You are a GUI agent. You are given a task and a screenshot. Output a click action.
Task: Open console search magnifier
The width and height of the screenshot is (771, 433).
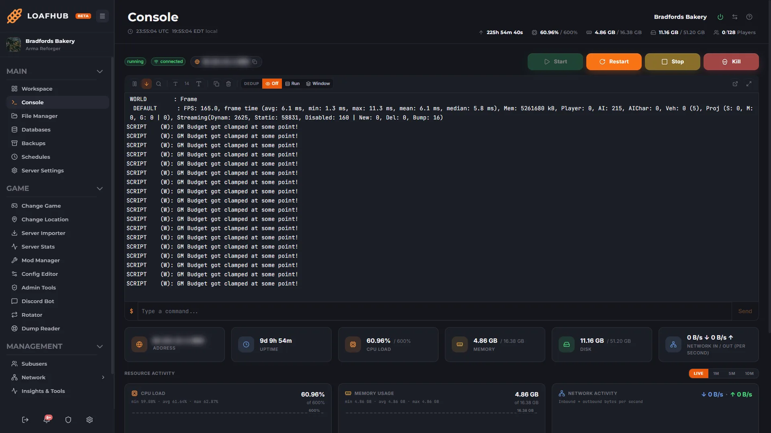pos(159,84)
